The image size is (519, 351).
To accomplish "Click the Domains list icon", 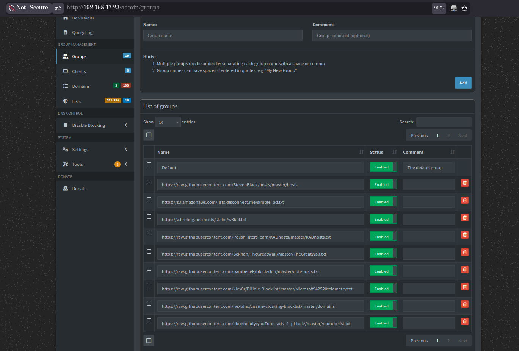I will point(66,86).
